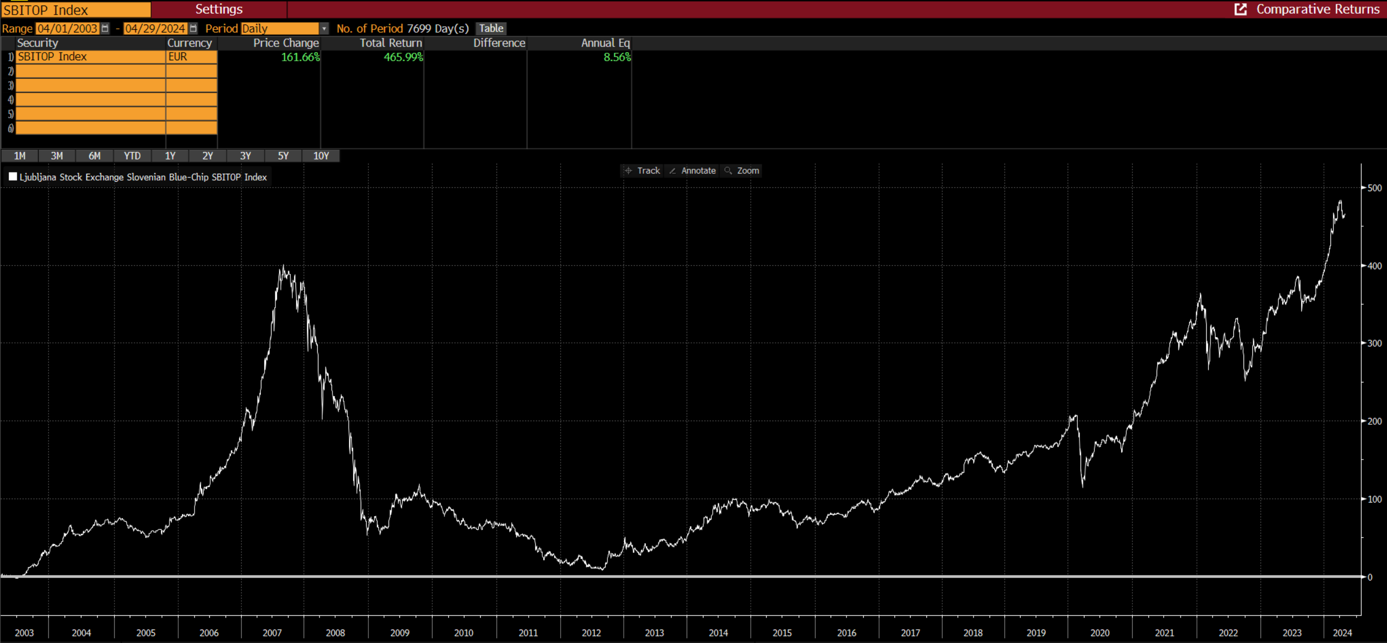Click the Currency column header
Screen dimensions: 1387x643
tap(190, 43)
